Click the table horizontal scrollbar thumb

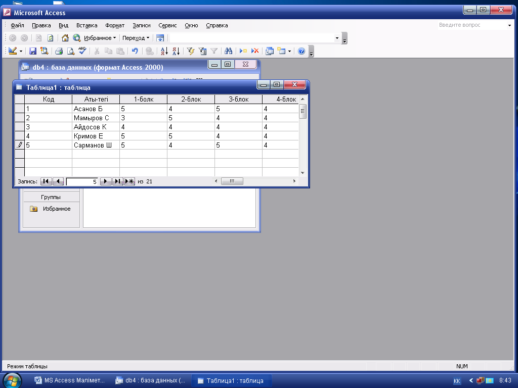point(232,181)
